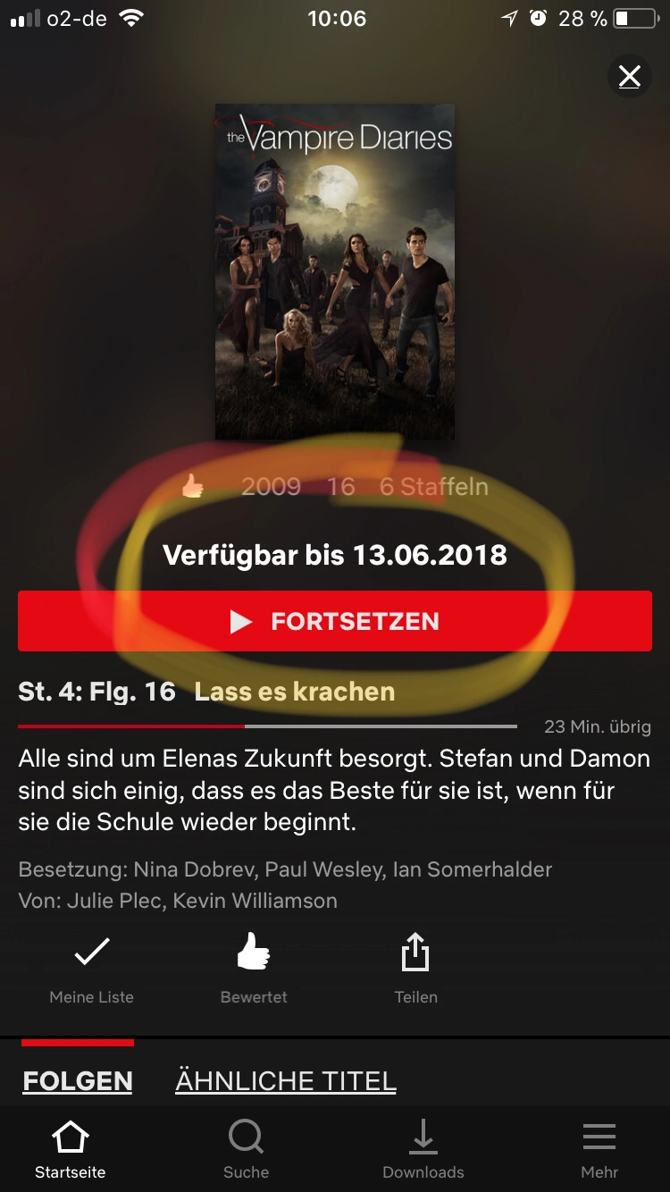Tap the 6 Staffeln label
Image resolution: width=670 pixels, height=1192 pixels.
pos(434,486)
